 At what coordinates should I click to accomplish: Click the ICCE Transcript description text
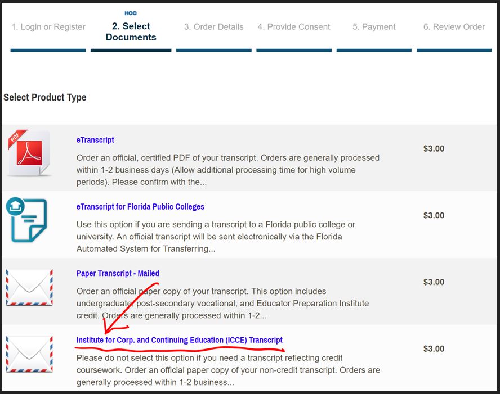pyautogui.click(x=228, y=370)
